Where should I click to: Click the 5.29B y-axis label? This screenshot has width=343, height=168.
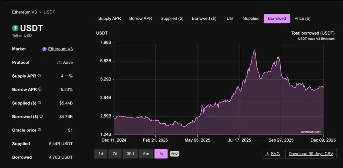(x=105, y=79)
